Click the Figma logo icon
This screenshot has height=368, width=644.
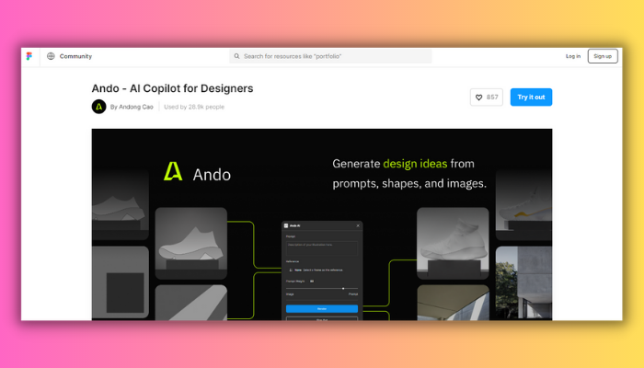29,56
